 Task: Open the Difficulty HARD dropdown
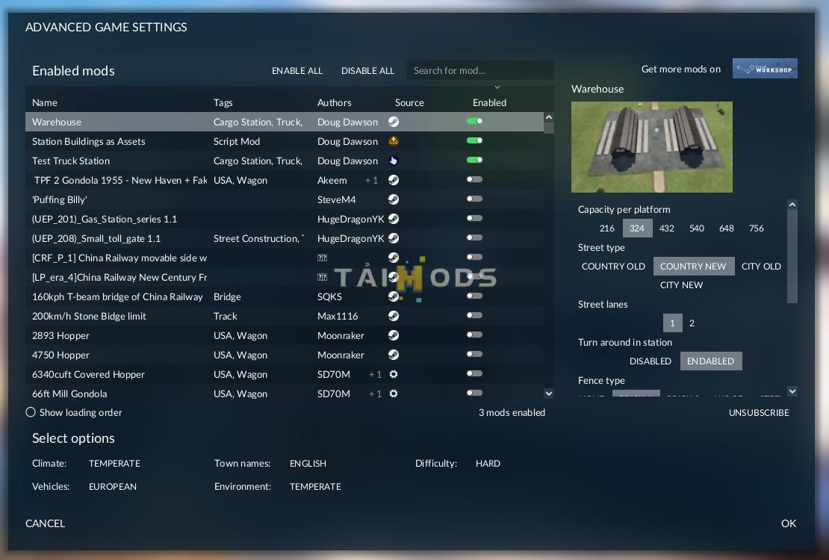point(488,463)
